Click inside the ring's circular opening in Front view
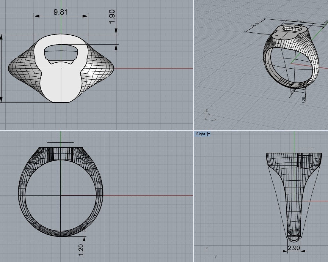Viewport: 328px width, 262px height. [x=48, y=184]
